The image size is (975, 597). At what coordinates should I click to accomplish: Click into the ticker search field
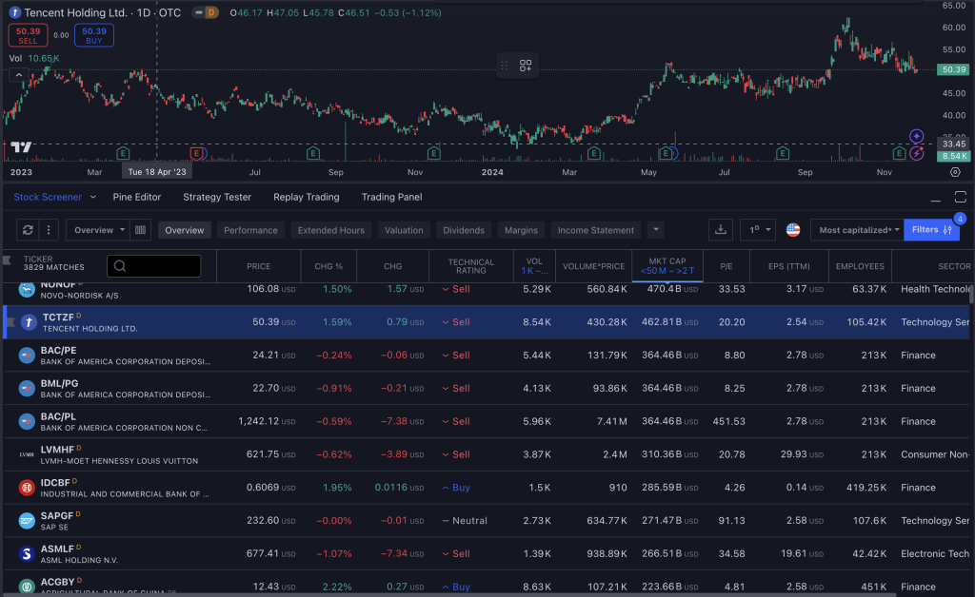coord(153,266)
